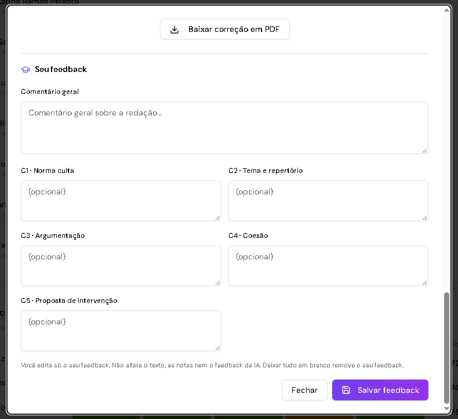Viewport: 458px width, 419px height.
Task: Focus the Comentário geral text area
Action: [x=224, y=128]
